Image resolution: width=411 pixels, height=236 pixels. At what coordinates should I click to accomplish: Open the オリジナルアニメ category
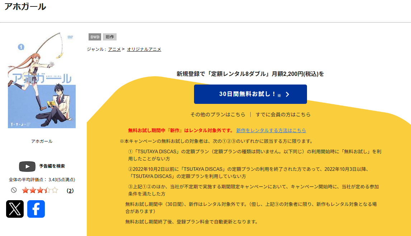143,49
